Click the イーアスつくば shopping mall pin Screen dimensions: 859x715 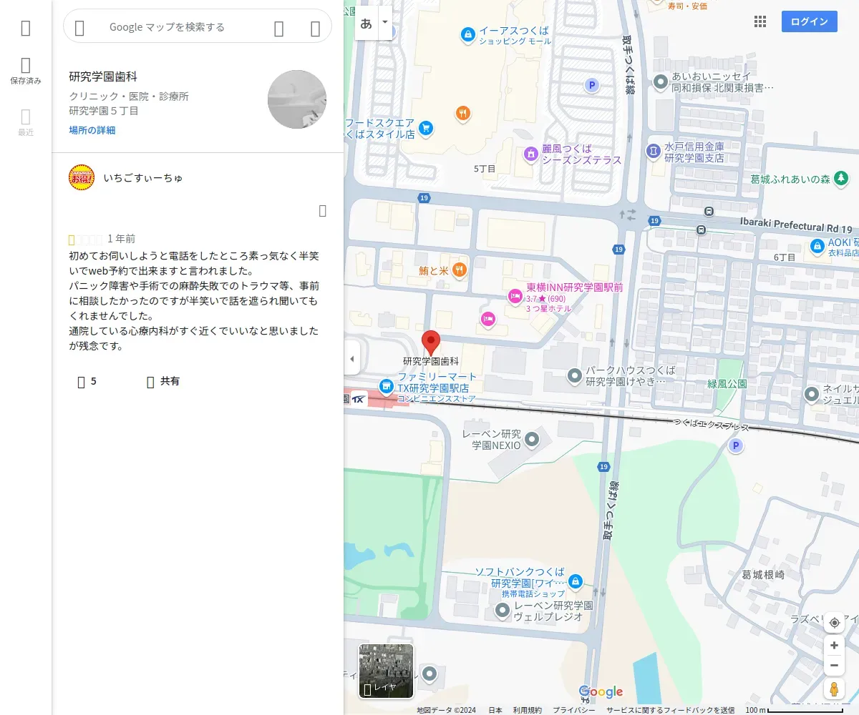[467, 34]
